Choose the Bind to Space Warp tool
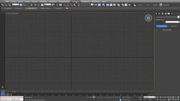Screen dimensions: 180x101 pos(9,5)
